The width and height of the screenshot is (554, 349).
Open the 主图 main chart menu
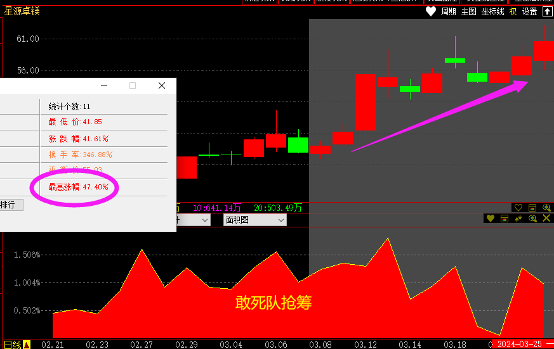point(469,11)
